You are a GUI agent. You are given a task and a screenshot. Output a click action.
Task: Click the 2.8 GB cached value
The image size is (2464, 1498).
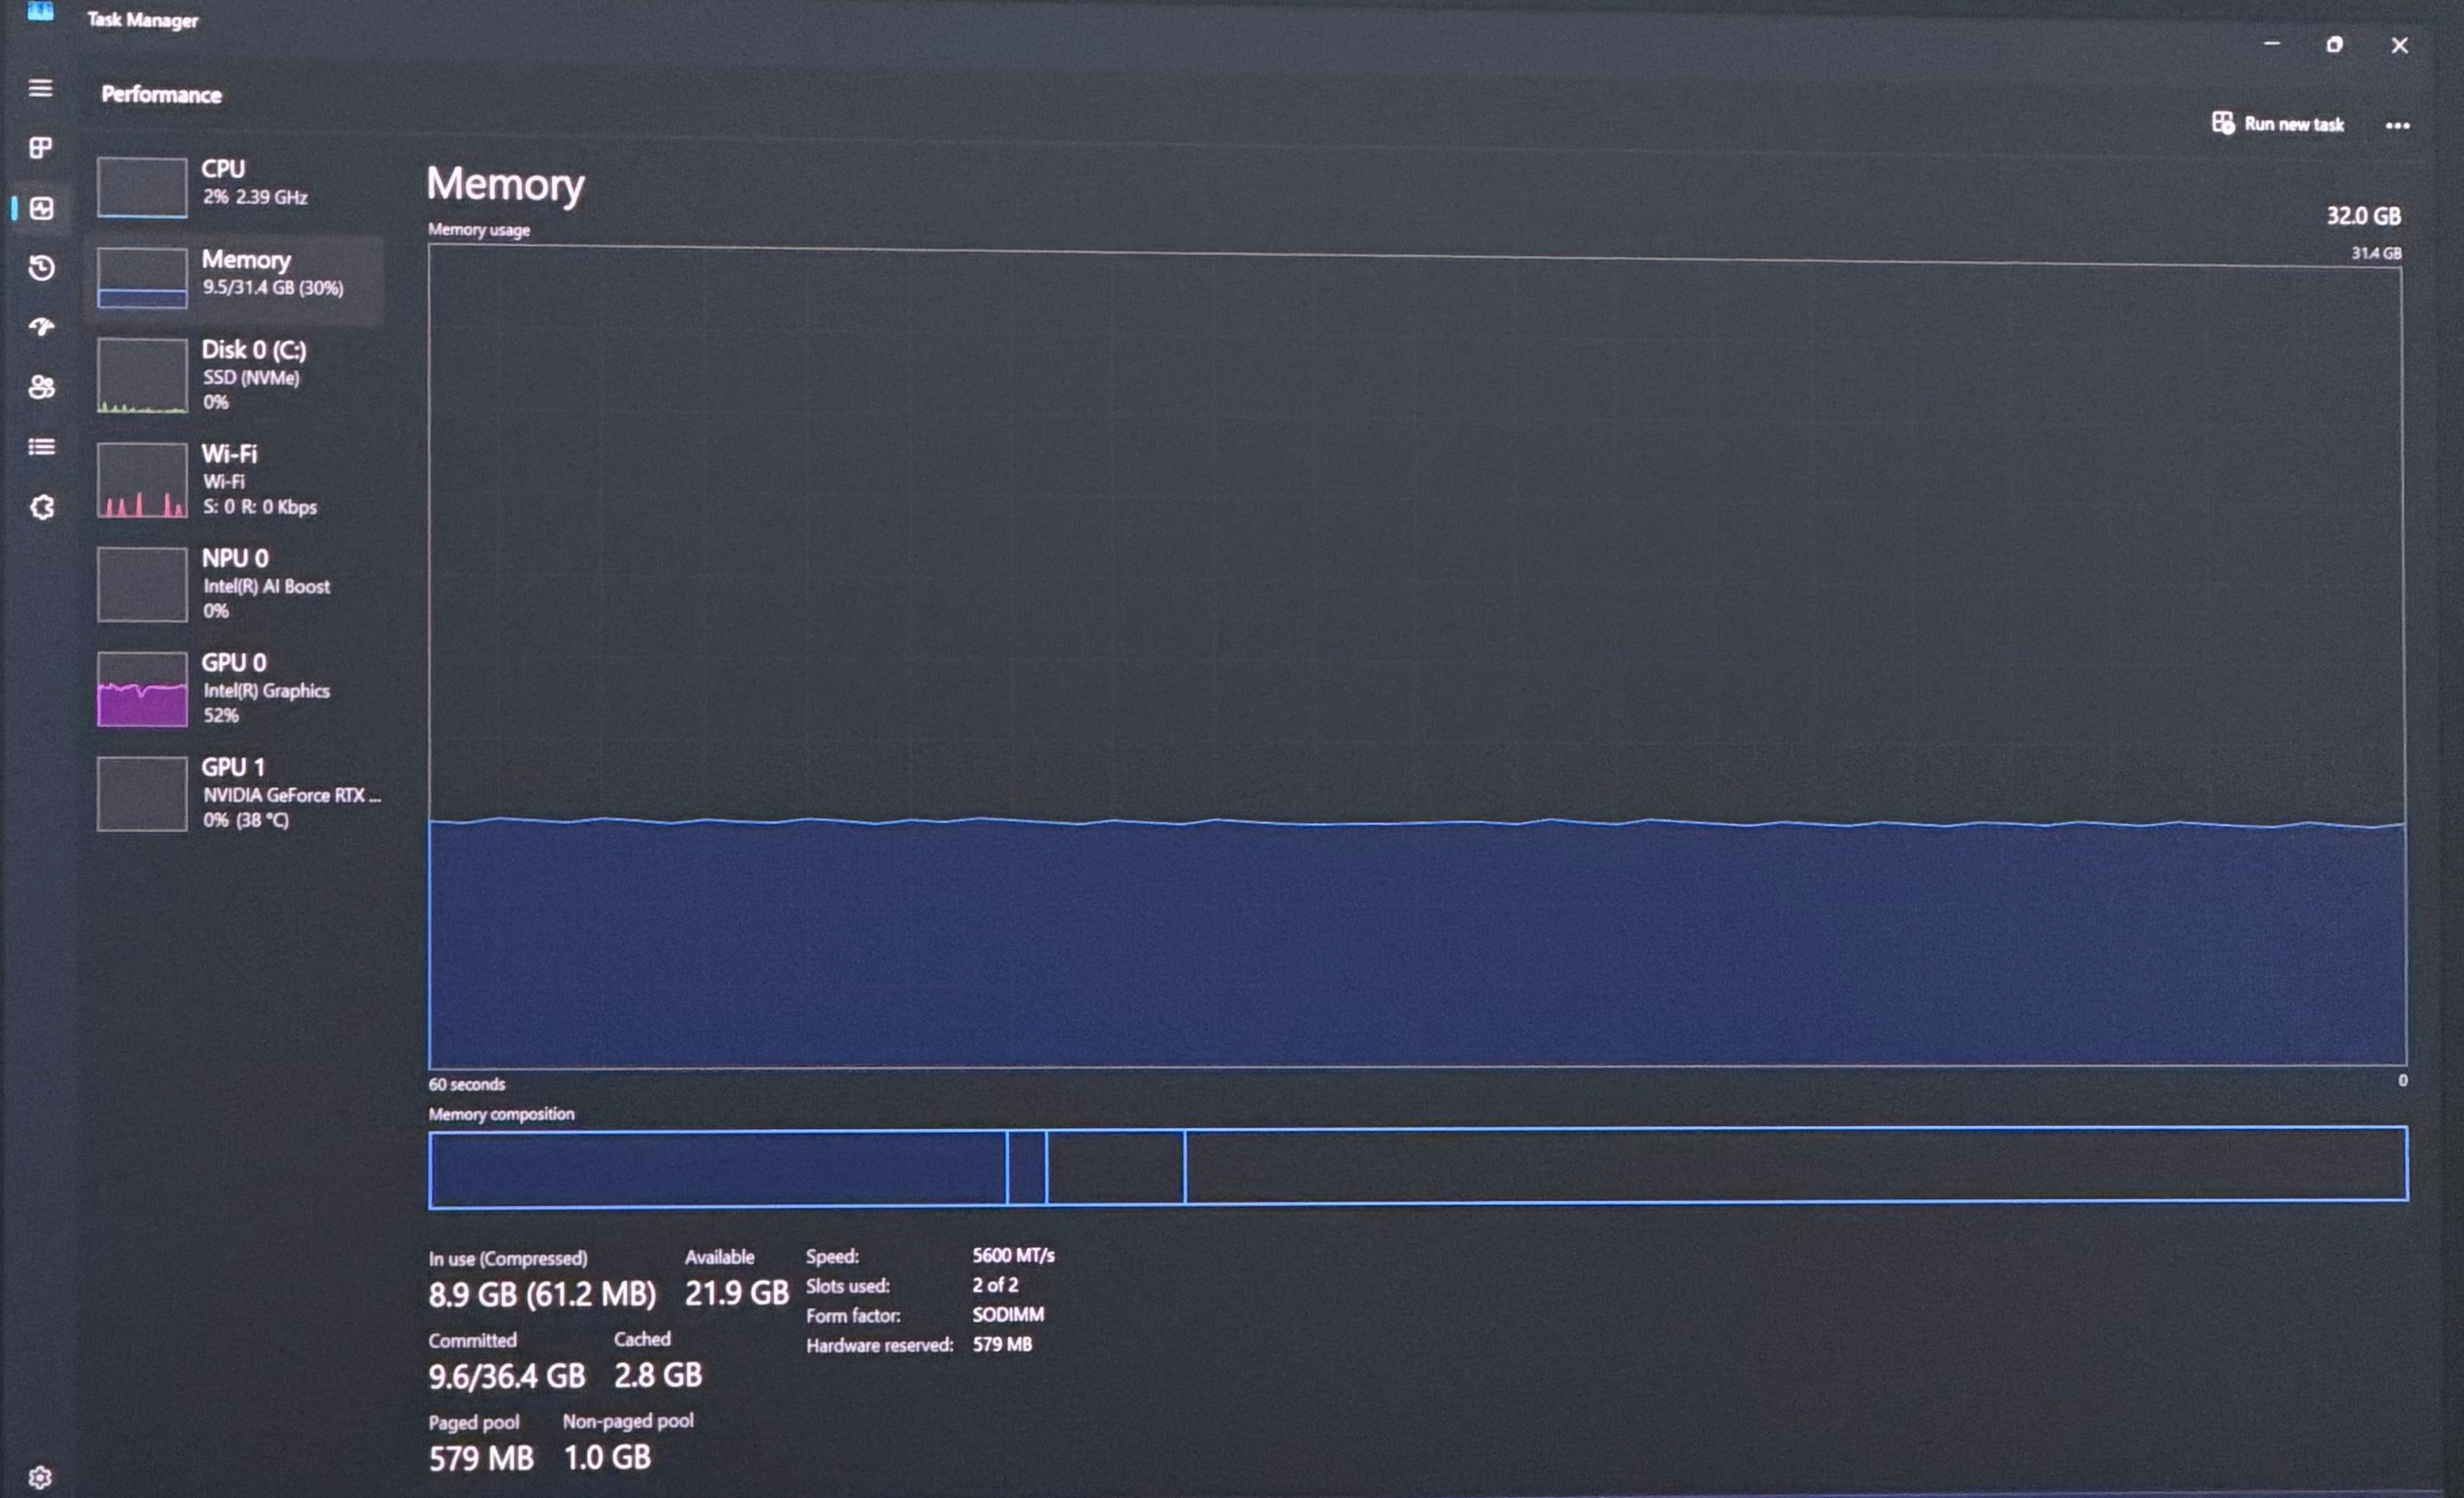(x=658, y=1376)
